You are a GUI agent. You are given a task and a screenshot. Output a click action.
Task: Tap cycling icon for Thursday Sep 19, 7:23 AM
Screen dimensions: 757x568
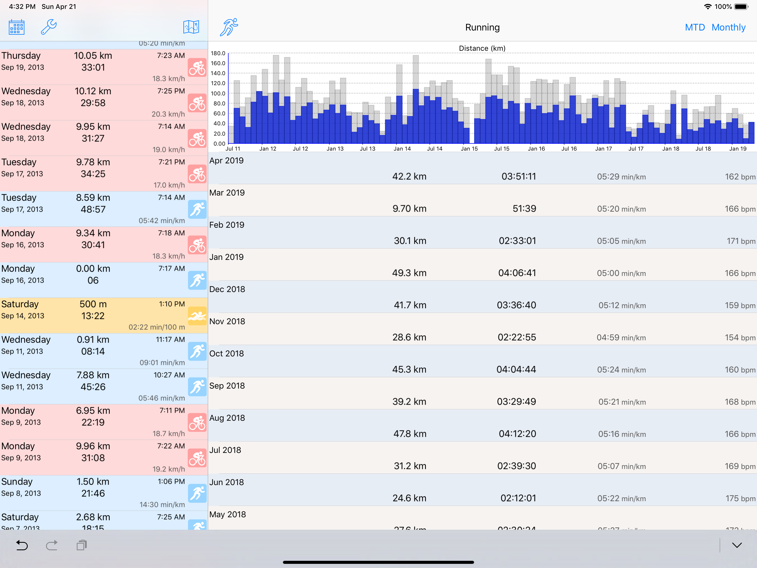coord(197,67)
